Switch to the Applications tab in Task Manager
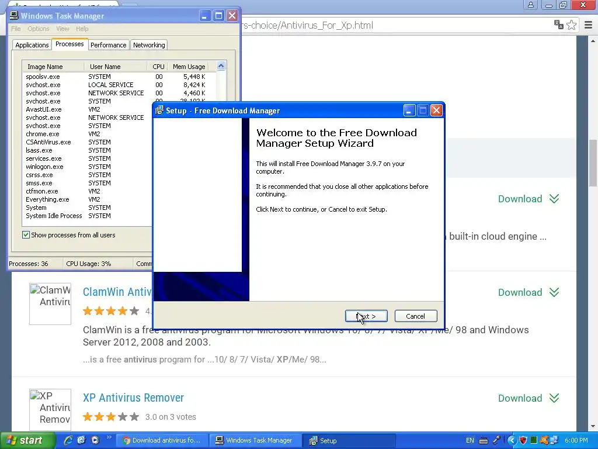Viewport: 598px width, 449px height. coord(32,45)
